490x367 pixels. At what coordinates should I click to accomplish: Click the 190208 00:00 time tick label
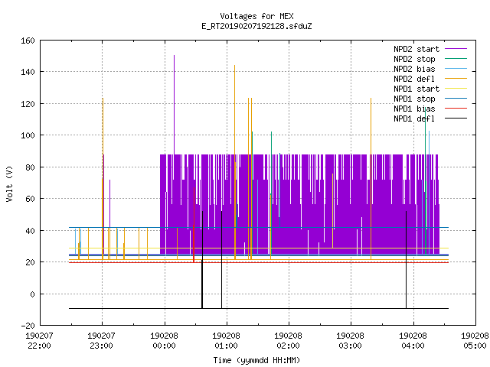tap(164, 341)
